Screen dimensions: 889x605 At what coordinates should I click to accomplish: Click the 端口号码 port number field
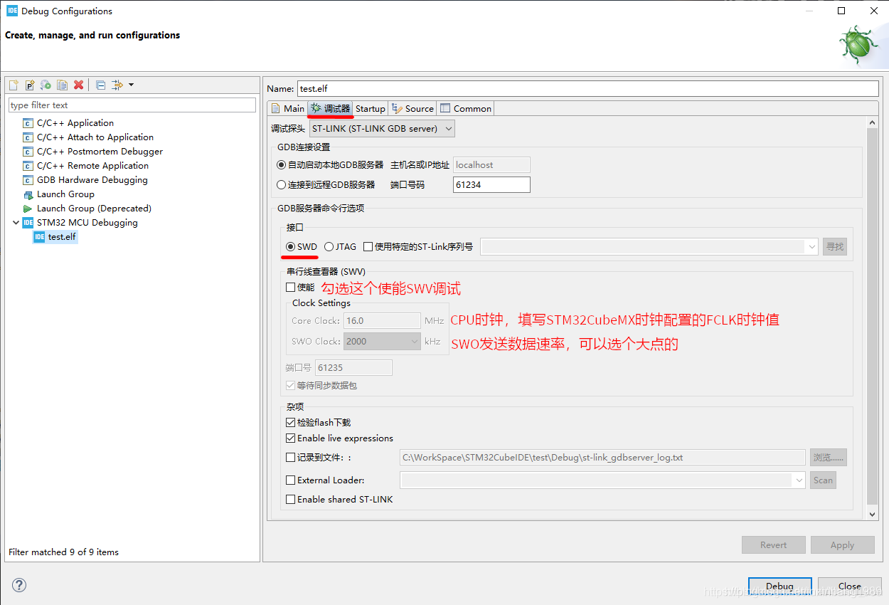click(x=491, y=184)
